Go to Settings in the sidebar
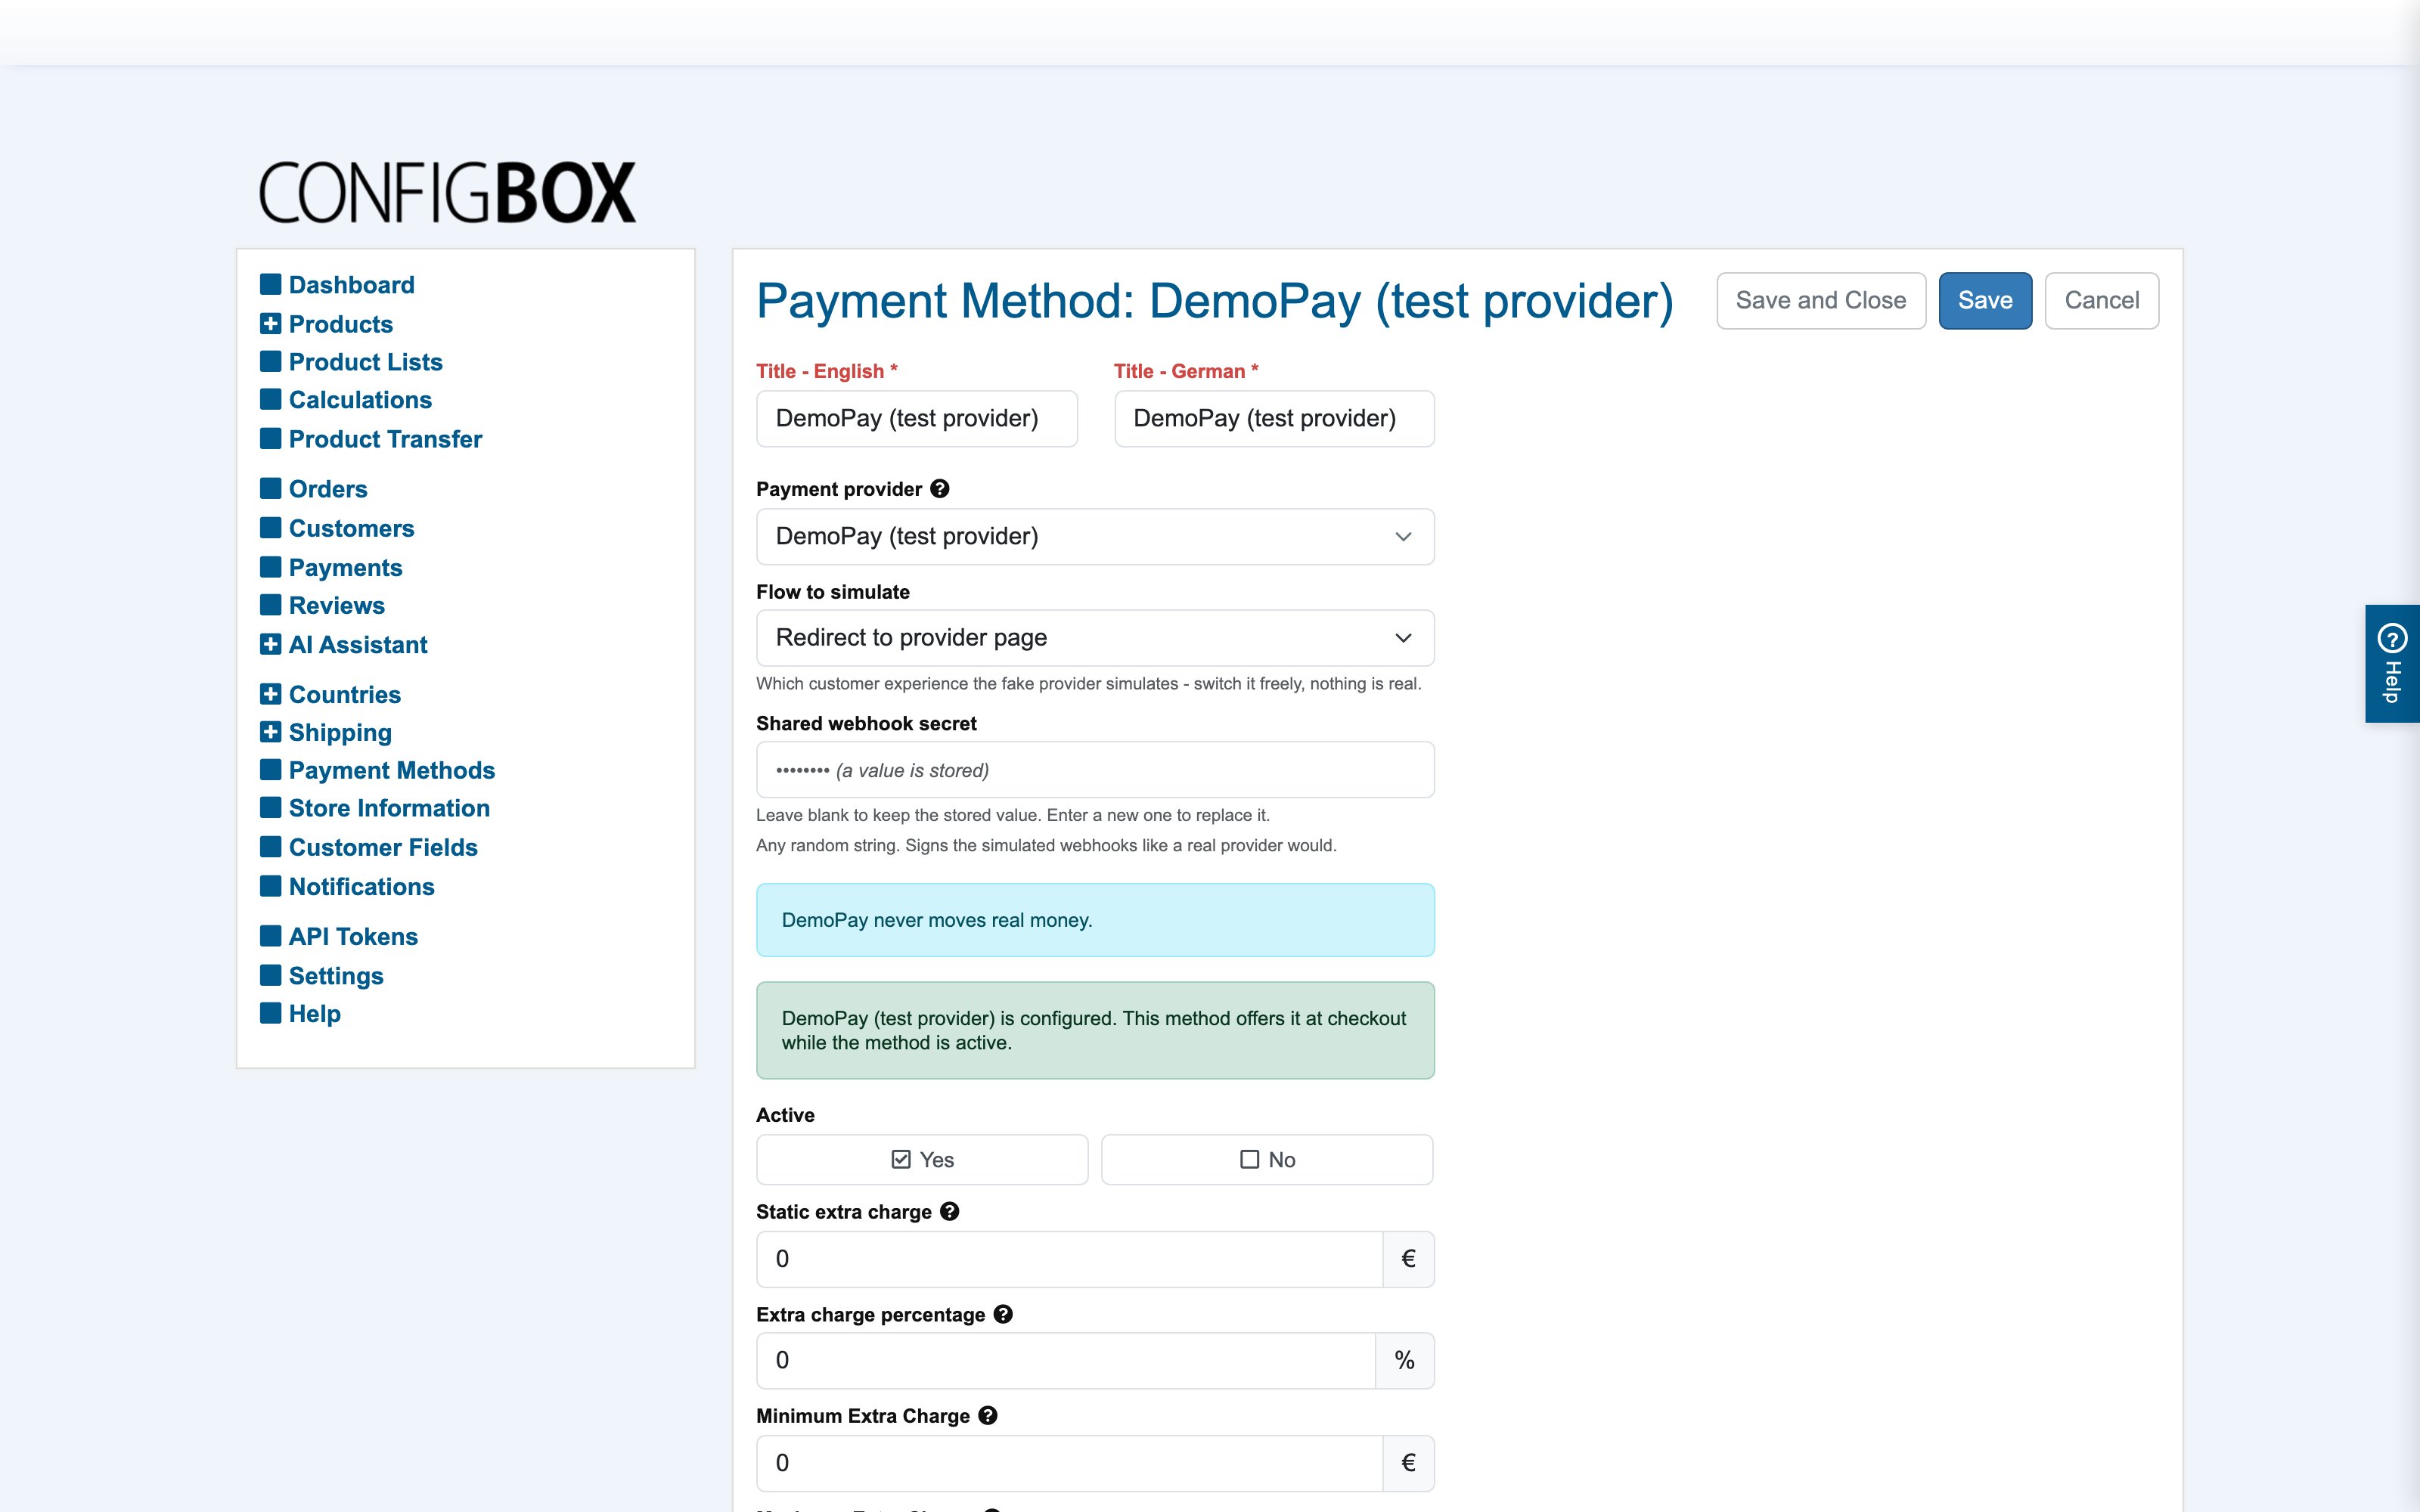 [336, 976]
